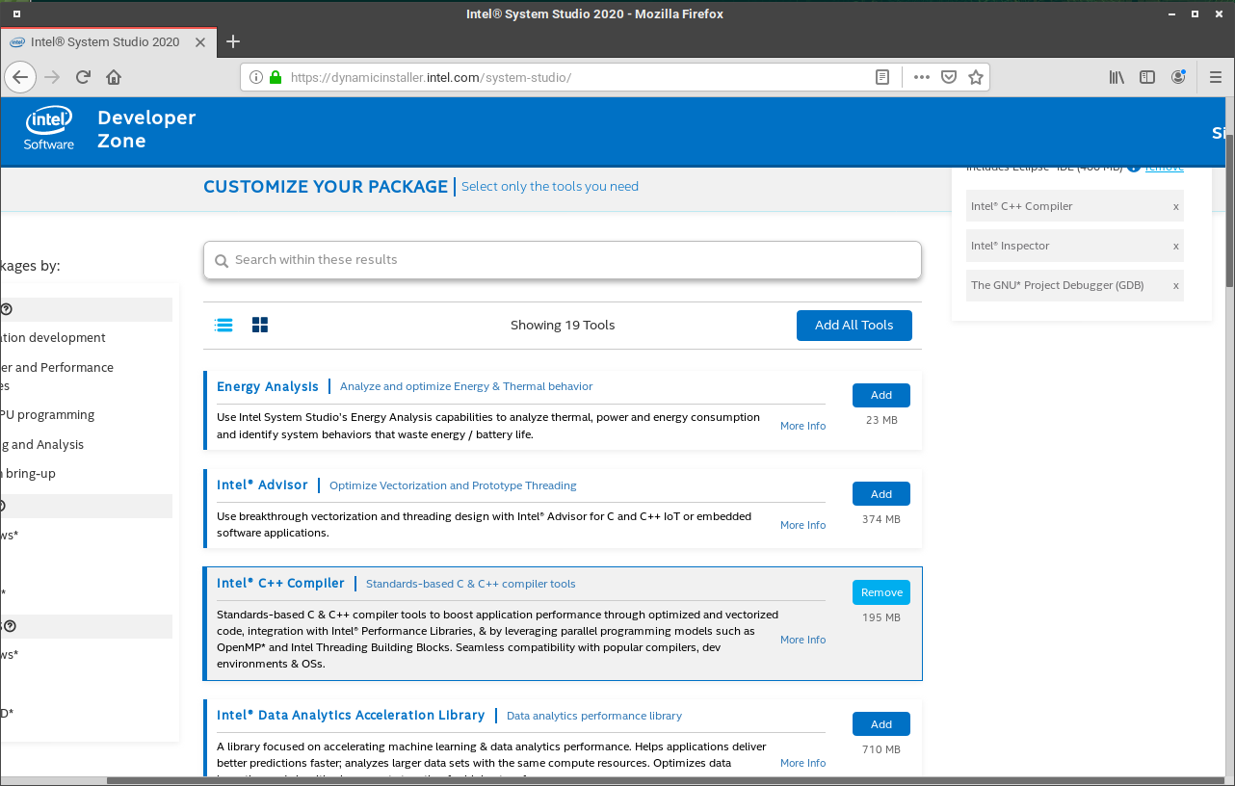Open Intel Data Analytics Acceleration Library title
Image resolution: width=1235 pixels, height=786 pixels.
tap(351, 716)
